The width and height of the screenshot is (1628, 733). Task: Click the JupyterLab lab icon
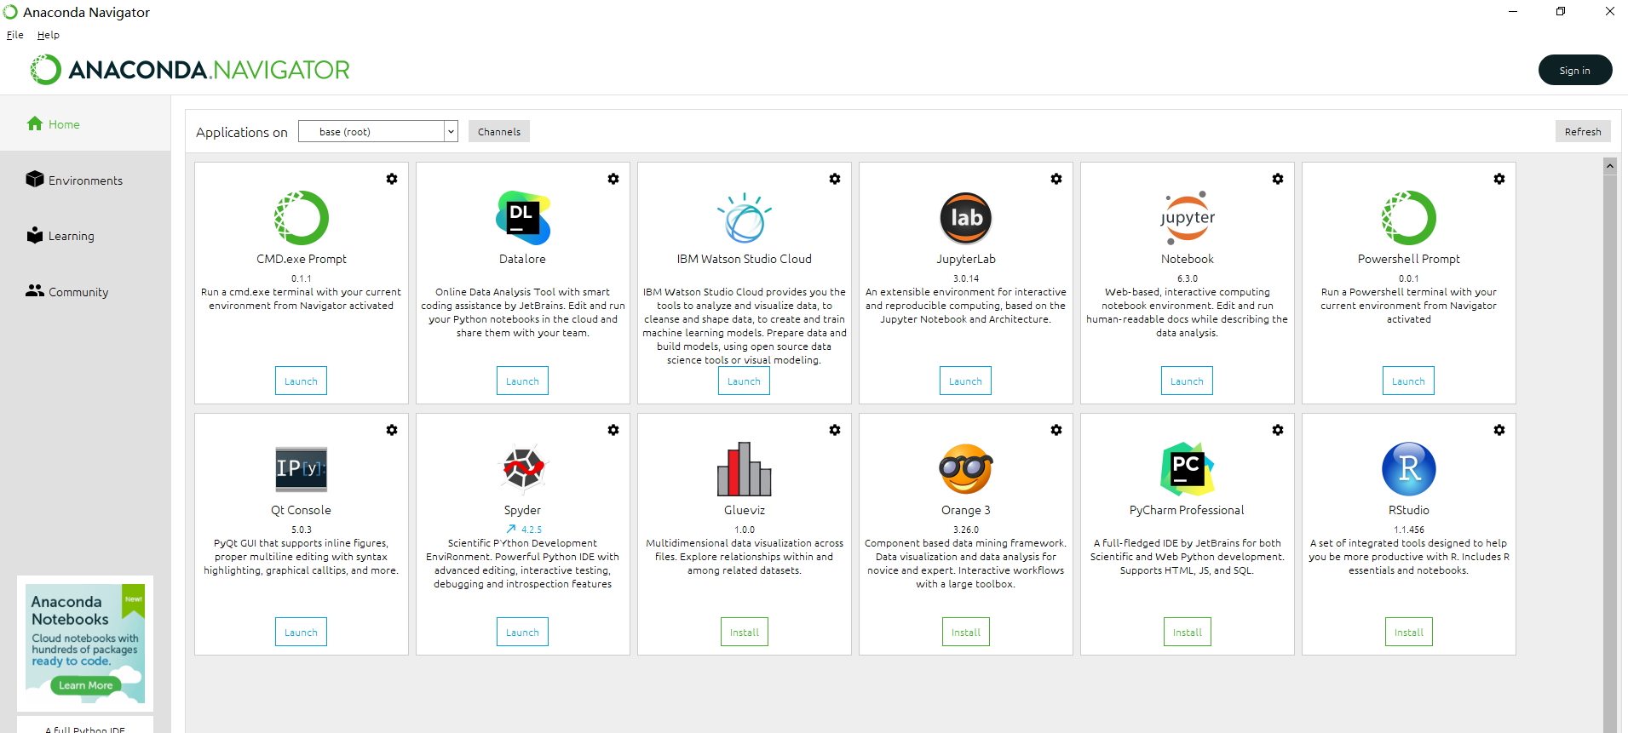click(x=966, y=218)
